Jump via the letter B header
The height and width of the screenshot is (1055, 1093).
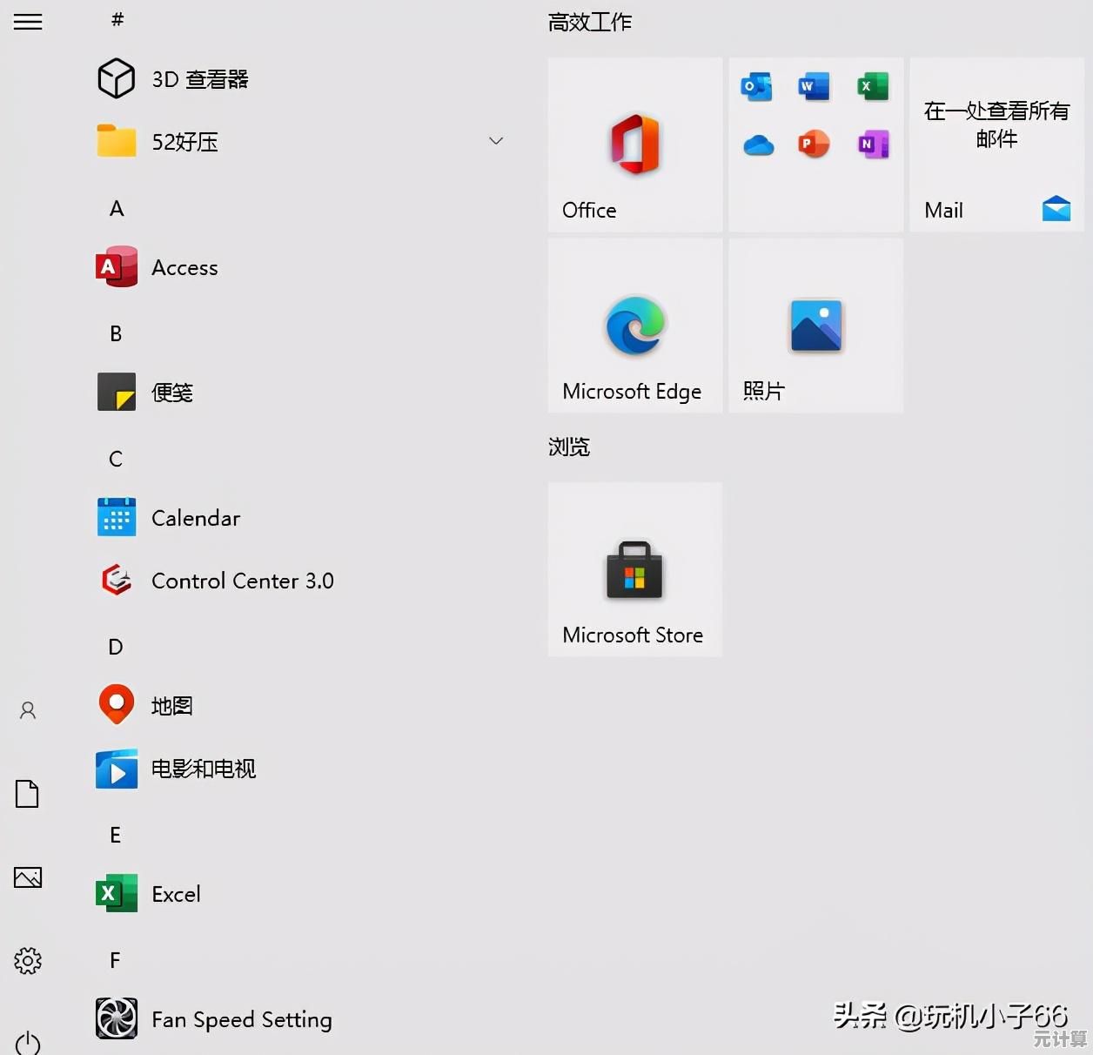tap(116, 334)
